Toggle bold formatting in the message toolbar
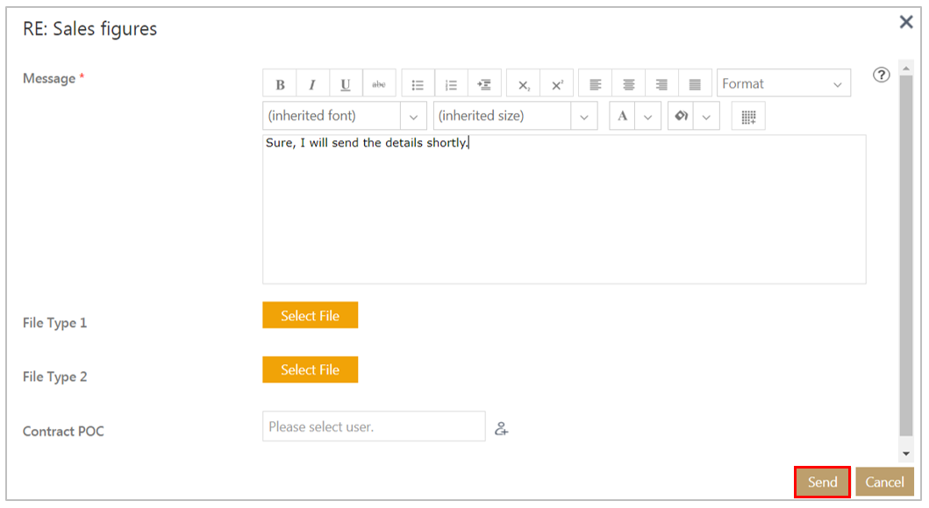Image resolution: width=929 pixels, height=508 pixels. (x=280, y=84)
